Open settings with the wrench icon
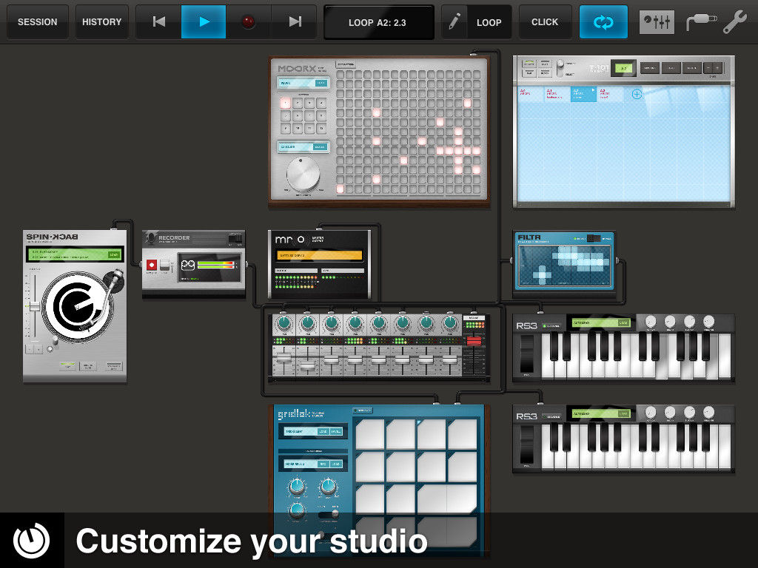The height and width of the screenshot is (568, 758). click(x=735, y=22)
